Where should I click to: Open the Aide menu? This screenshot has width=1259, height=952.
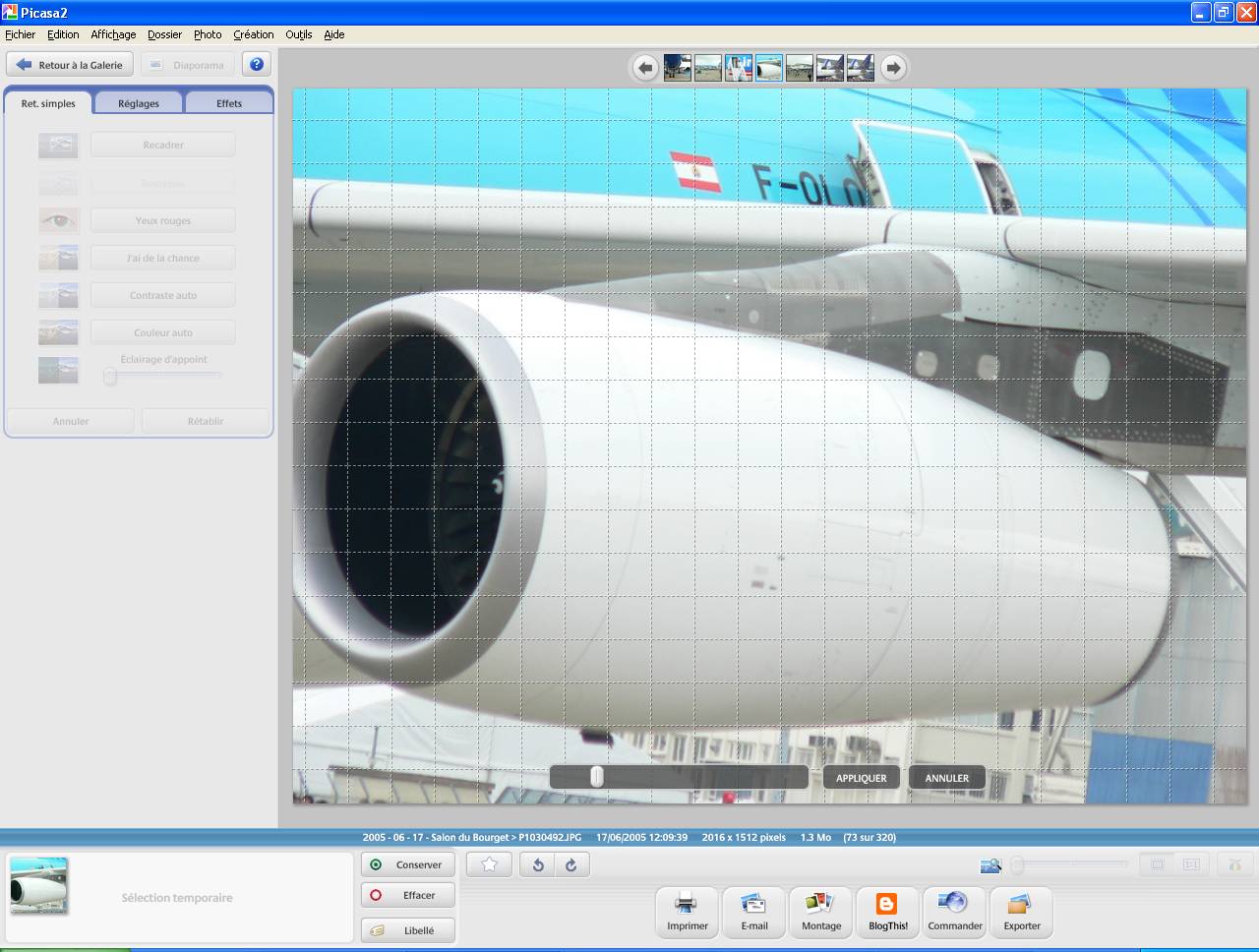(x=334, y=34)
